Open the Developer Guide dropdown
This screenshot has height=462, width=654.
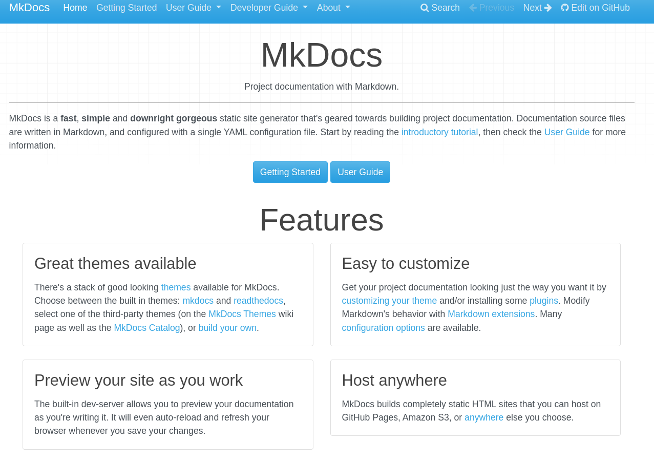point(268,8)
